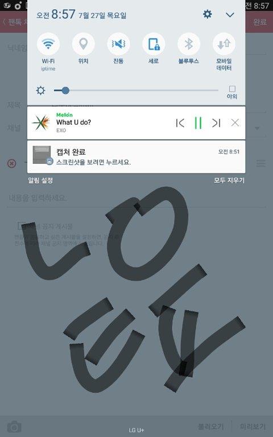Skip to next track in Melon
Image resolution: width=273 pixels, height=437 pixels.
pos(216,123)
